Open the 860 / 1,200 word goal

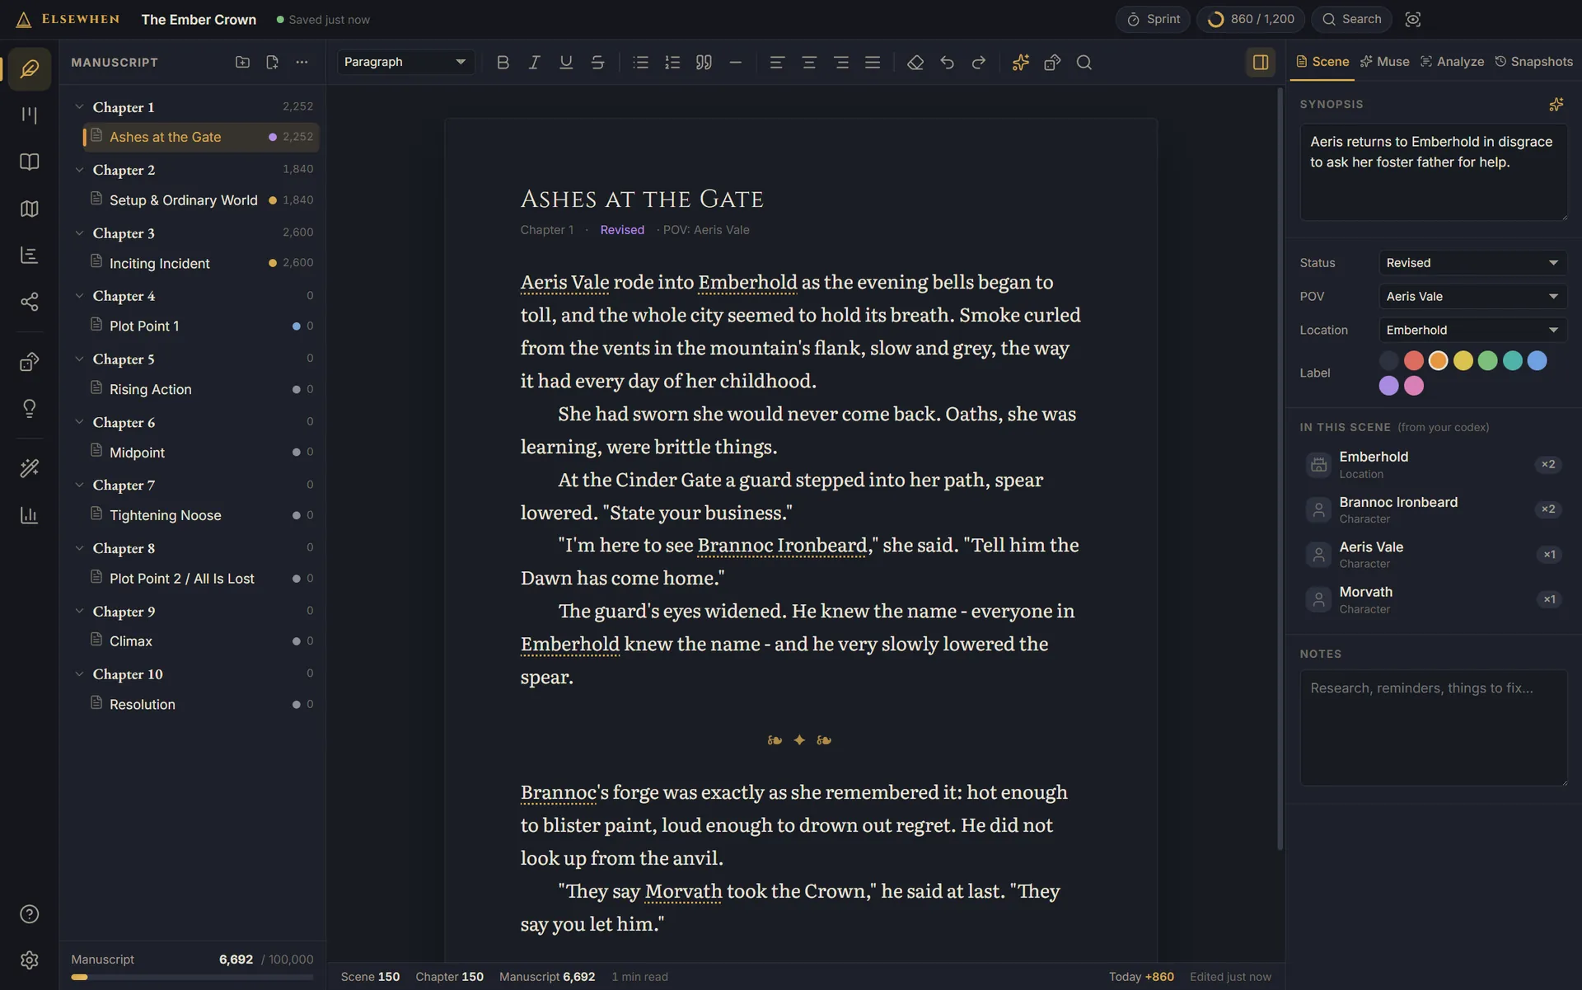1251,19
